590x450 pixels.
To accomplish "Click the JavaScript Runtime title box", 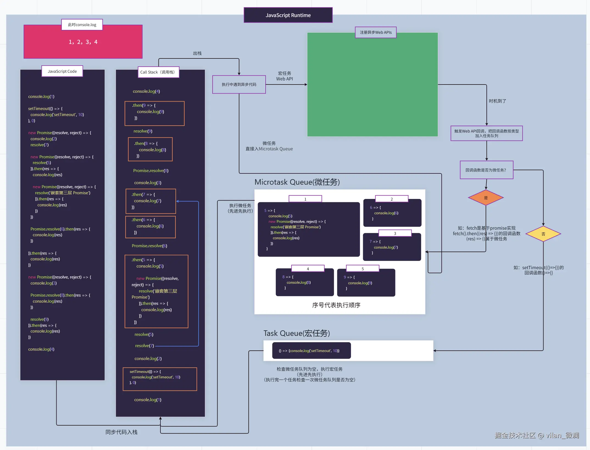I will pos(288,15).
